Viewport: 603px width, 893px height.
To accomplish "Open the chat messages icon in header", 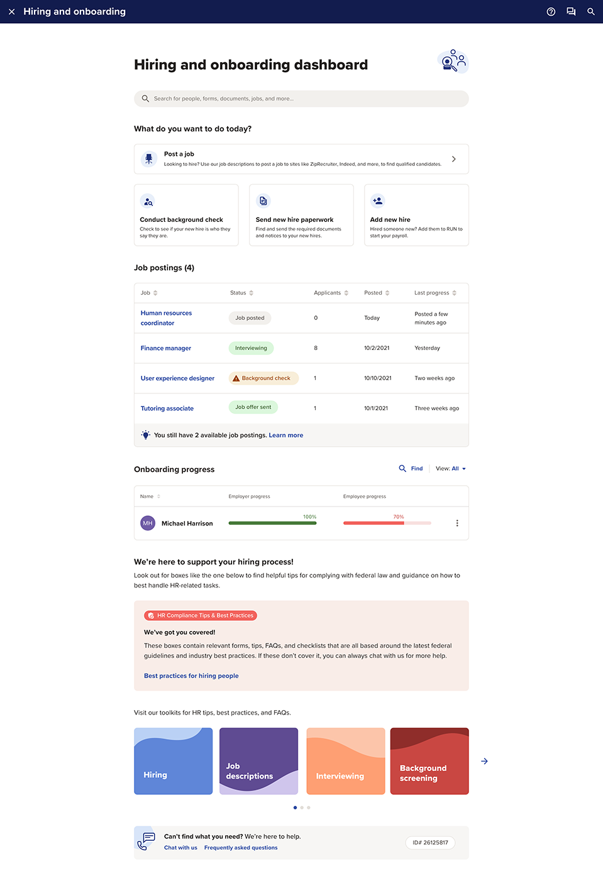I will pos(571,11).
